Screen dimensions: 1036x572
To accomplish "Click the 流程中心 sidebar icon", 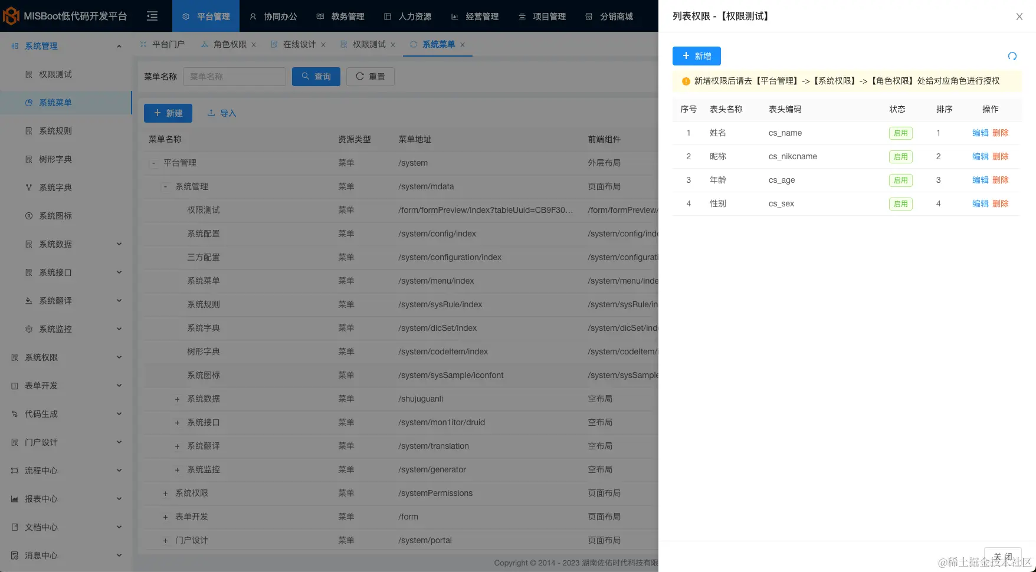I will [x=14, y=471].
